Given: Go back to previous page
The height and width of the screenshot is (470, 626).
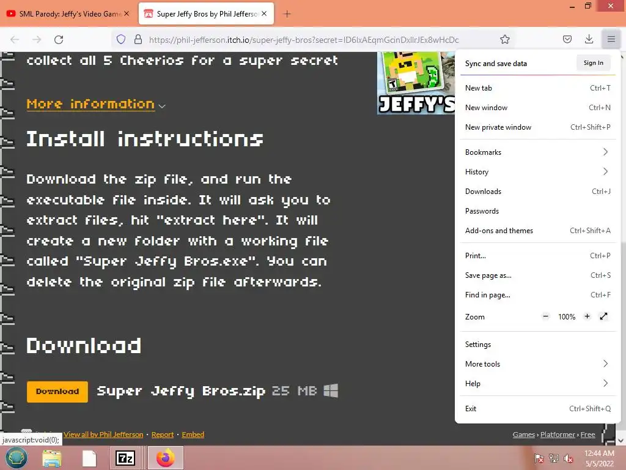Looking at the screenshot, I should (x=15, y=40).
